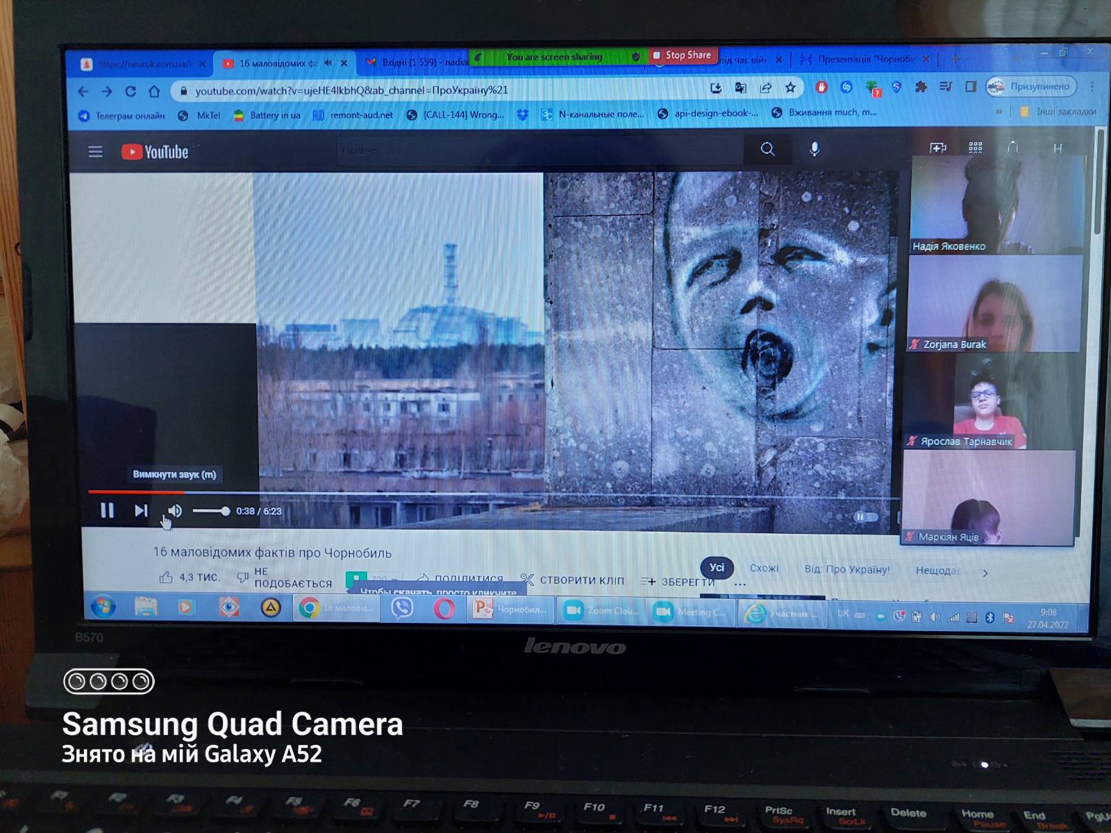Like the video with 4,3 тис.
This screenshot has height=833, width=1111.
[x=189, y=578]
